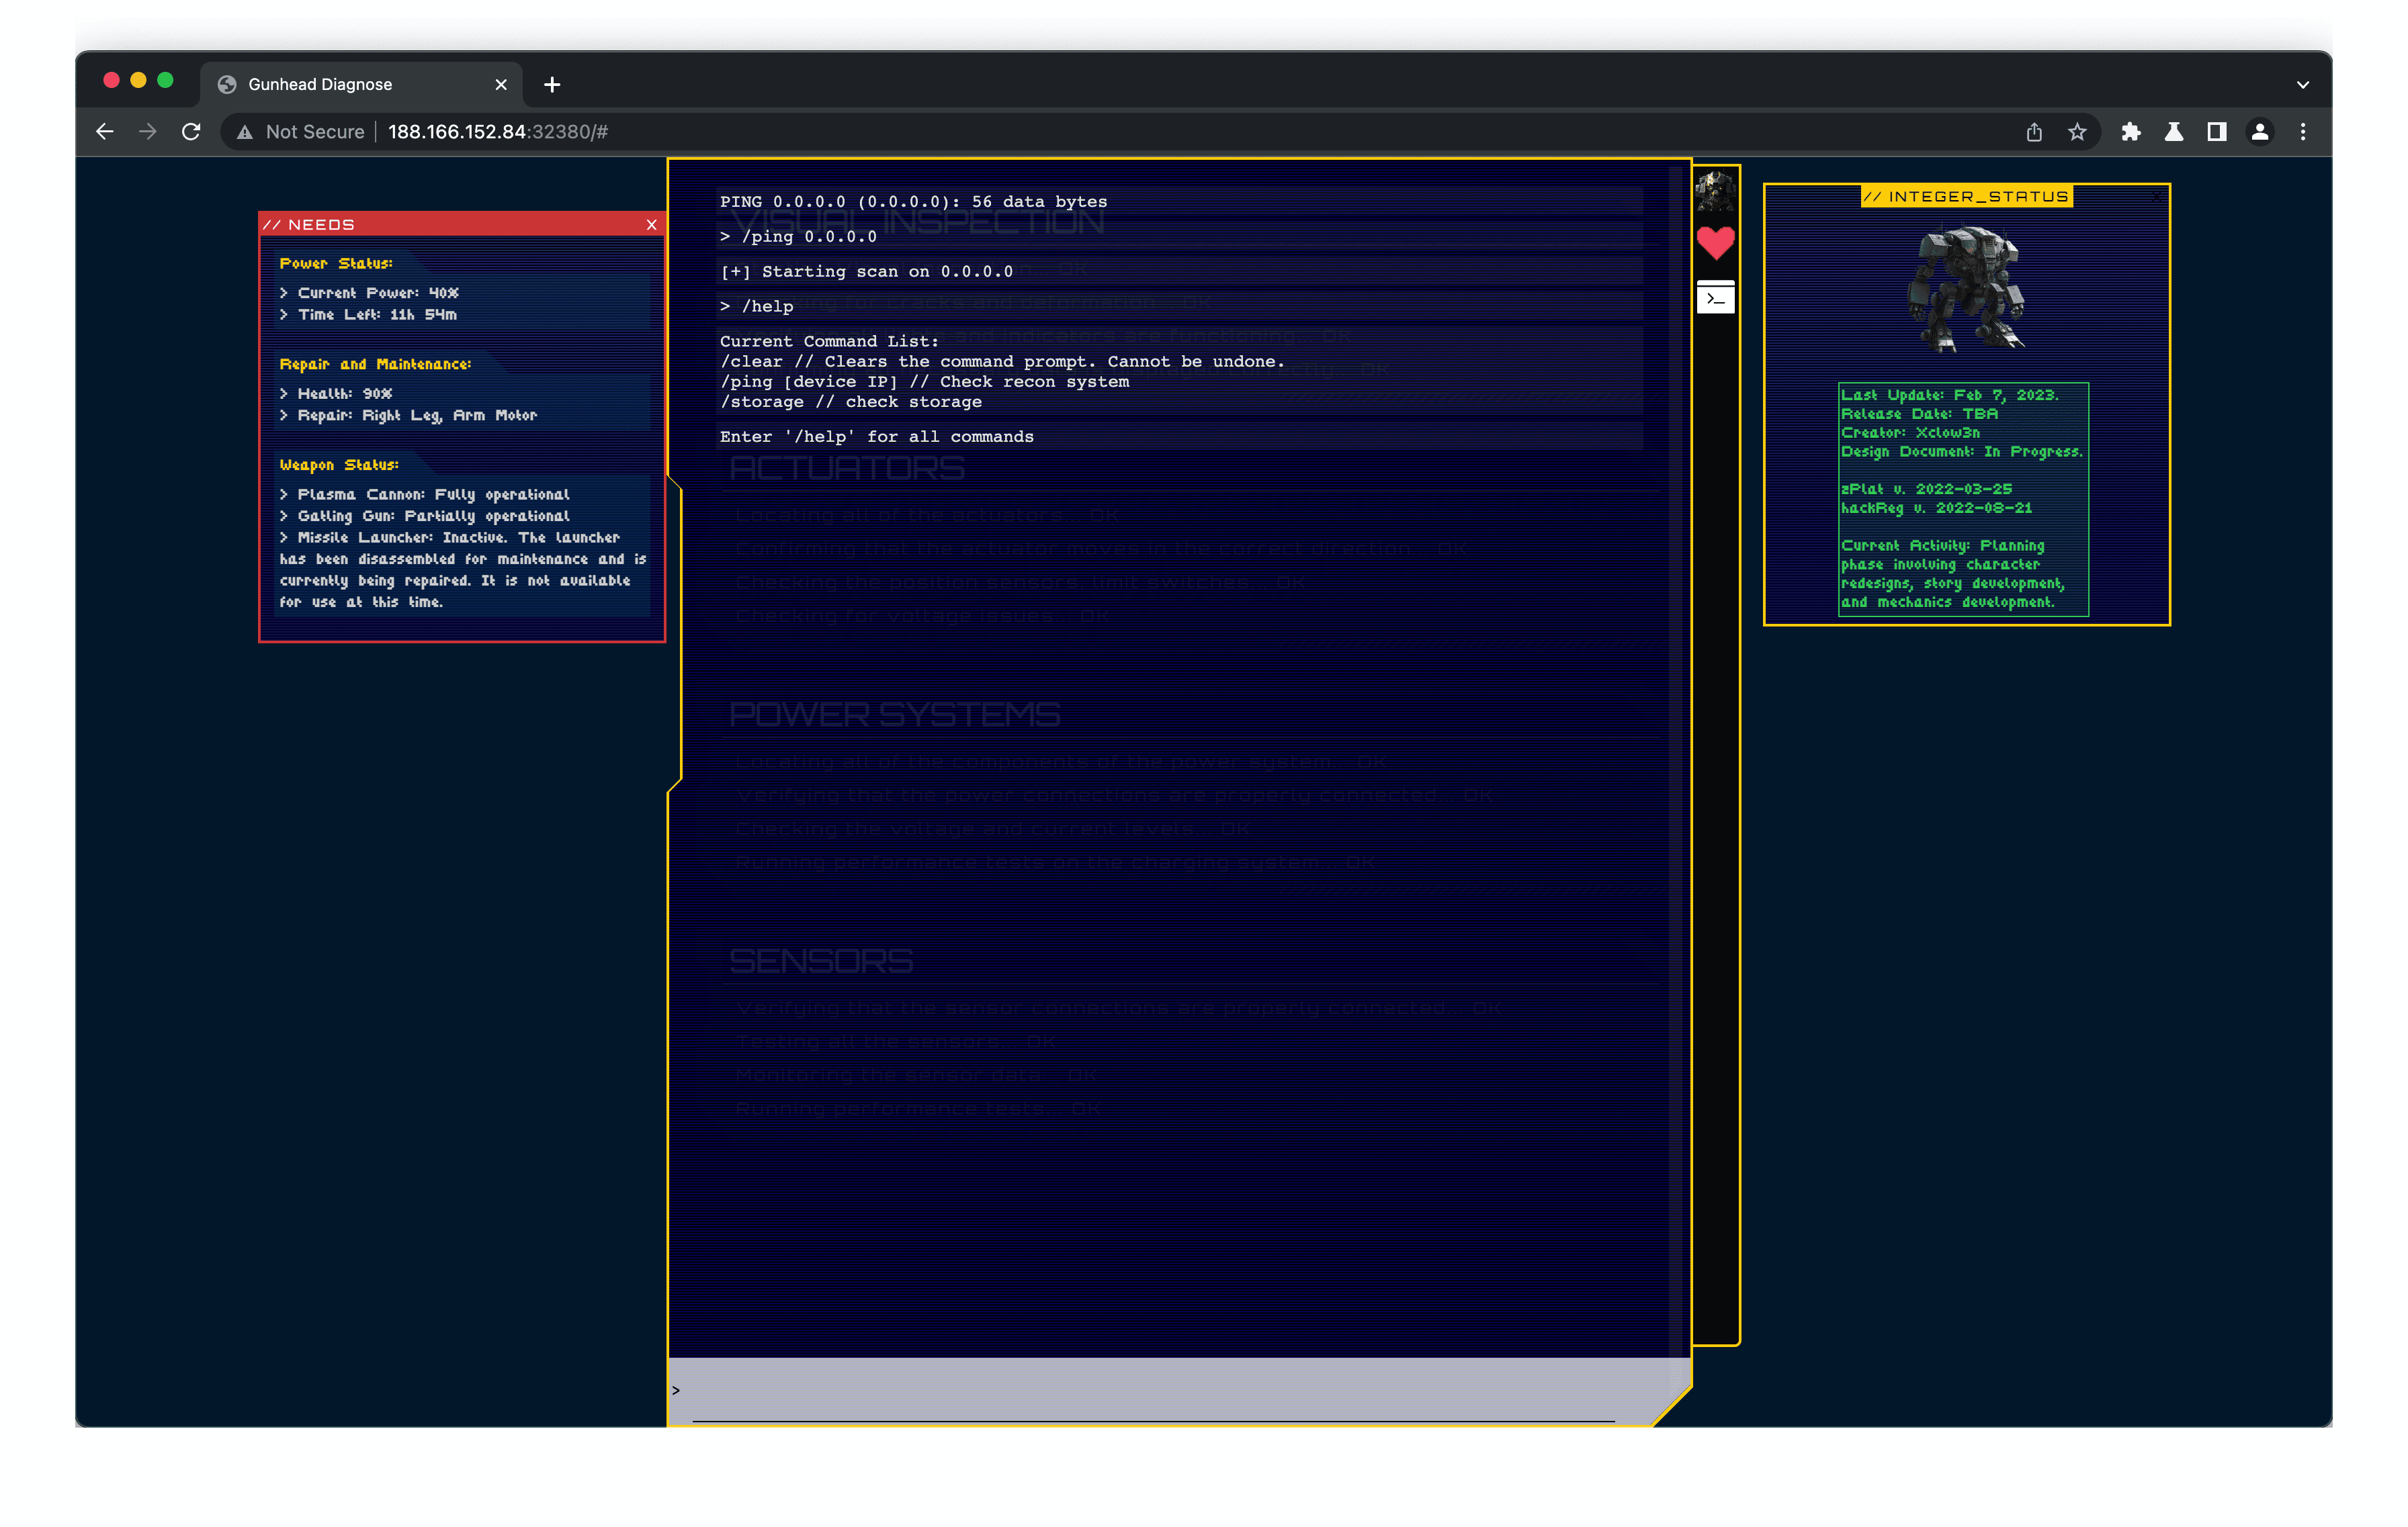Reload the current page
Screen dimensions: 2408x1527
[191, 132]
